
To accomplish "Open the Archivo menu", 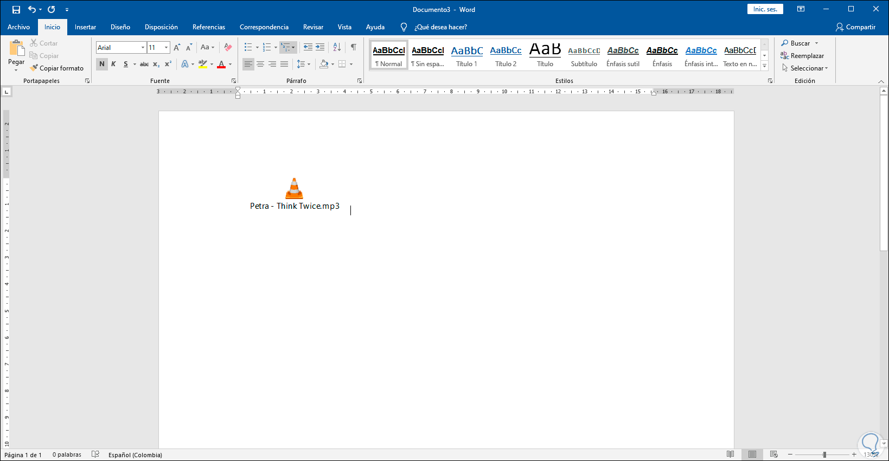I will point(19,27).
